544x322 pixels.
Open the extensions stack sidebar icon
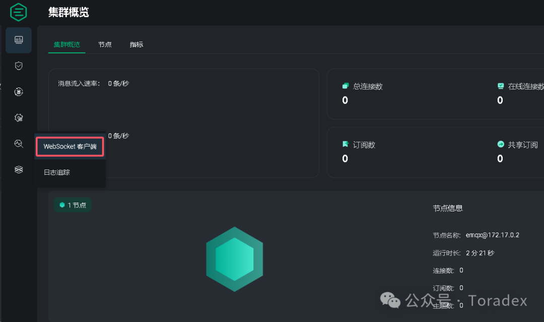coord(19,170)
